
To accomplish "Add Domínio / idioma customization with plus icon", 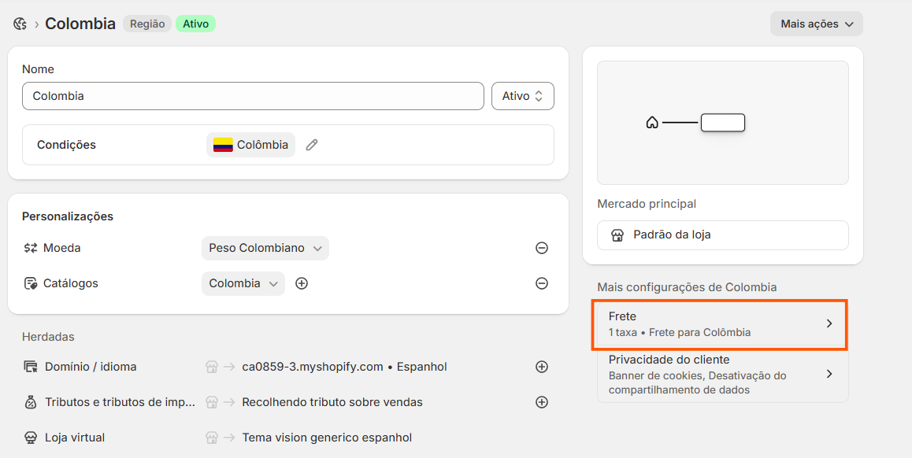I will (x=542, y=367).
